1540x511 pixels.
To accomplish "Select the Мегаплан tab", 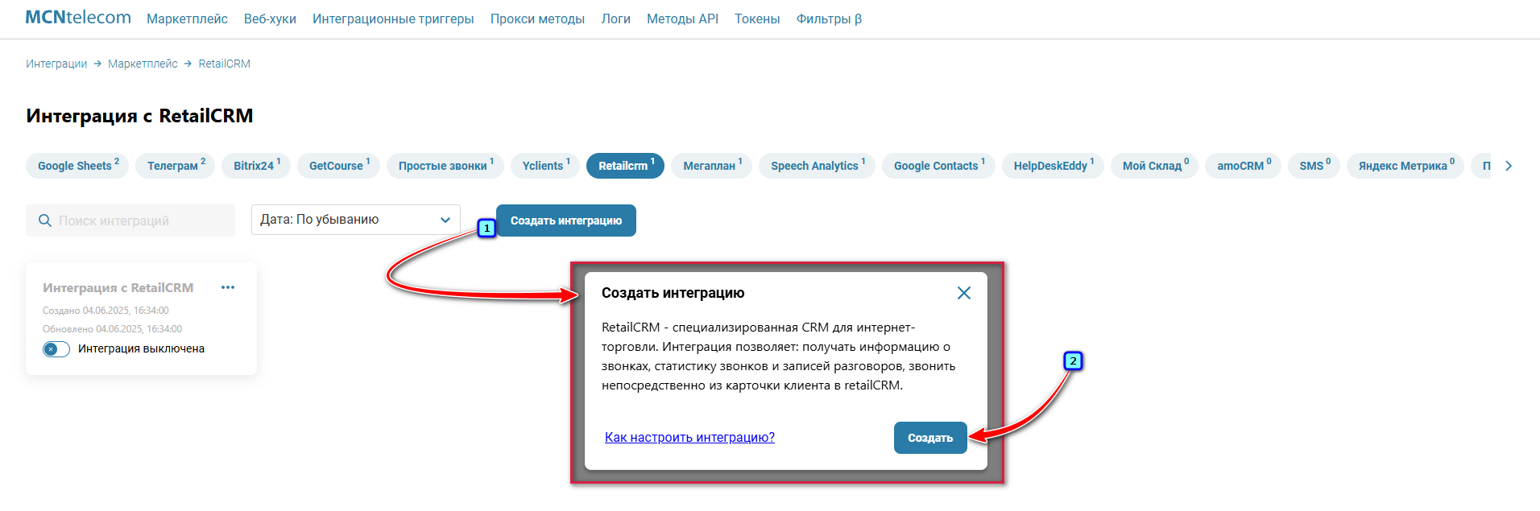I will [712, 166].
